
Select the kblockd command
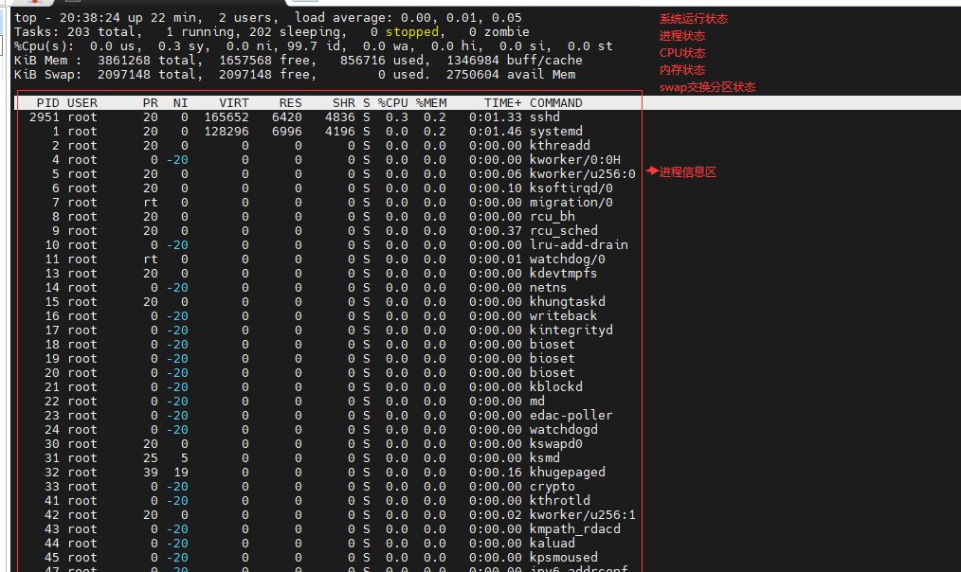(x=556, y=387)
